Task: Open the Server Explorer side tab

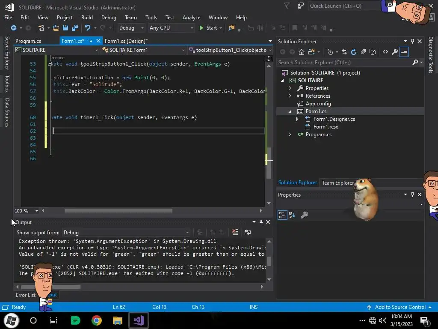Action: (7, 53)
